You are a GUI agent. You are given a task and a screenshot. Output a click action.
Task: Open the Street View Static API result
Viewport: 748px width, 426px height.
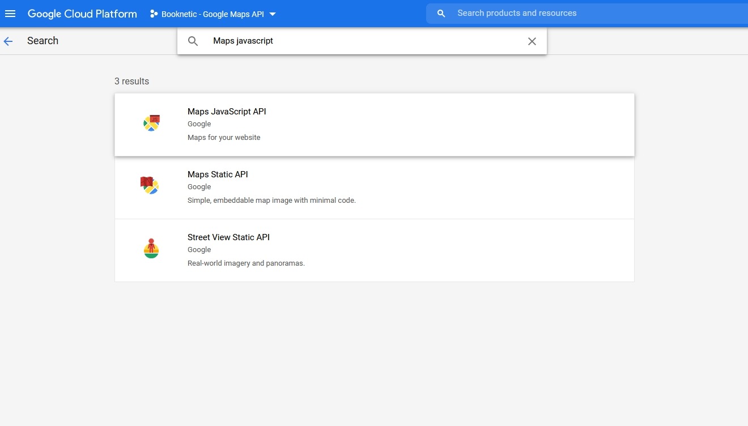click(x=374, y=250)
